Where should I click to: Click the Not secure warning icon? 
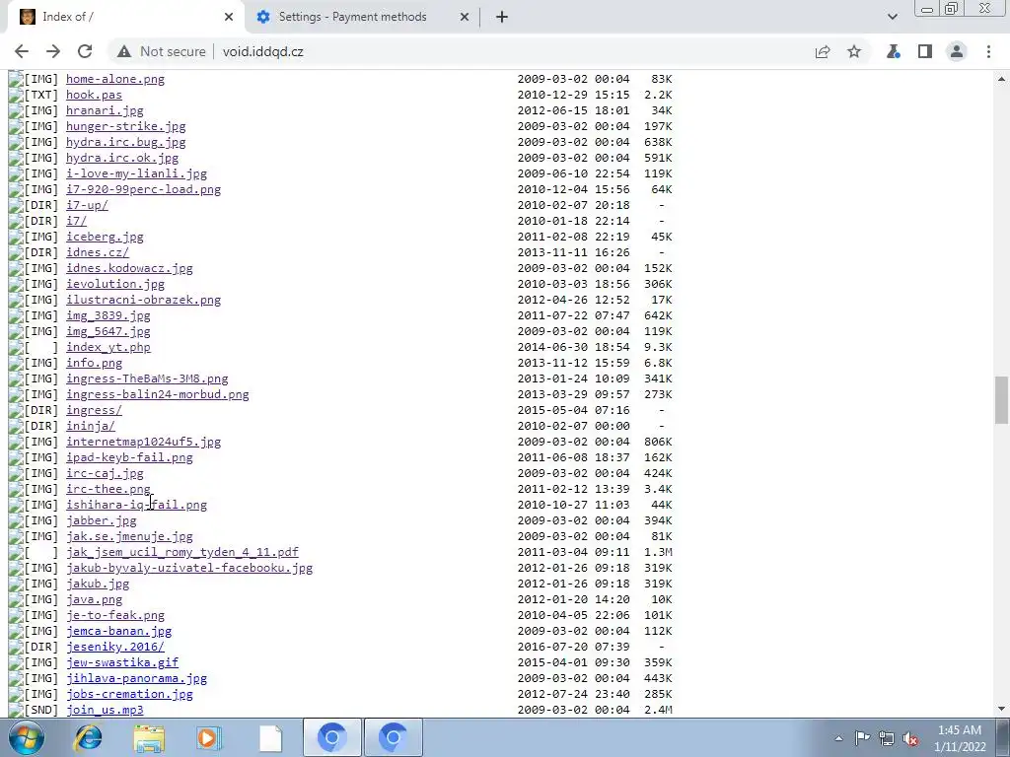click(x=124, y=51)
